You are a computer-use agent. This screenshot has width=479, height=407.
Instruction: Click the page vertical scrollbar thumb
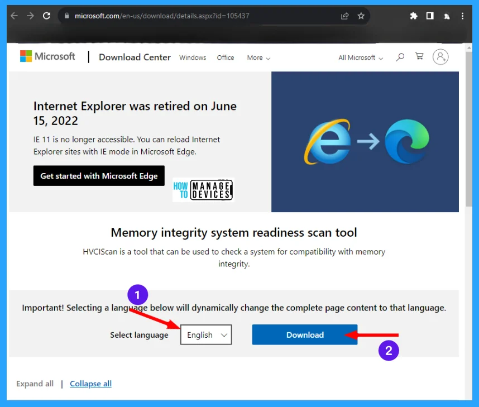click(x=469, y=130)
